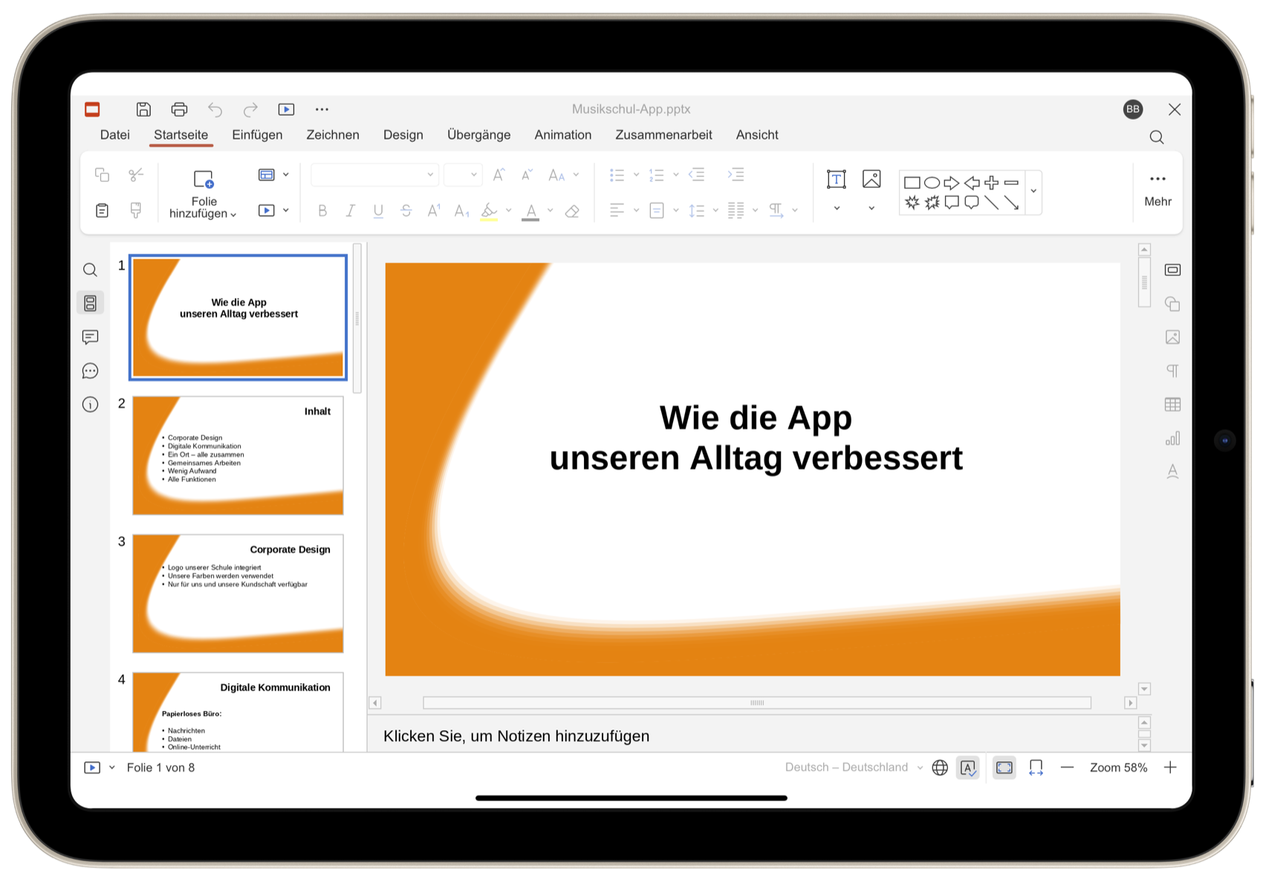
Task: Toggle superscript formatting
Action: click(434, 211)
